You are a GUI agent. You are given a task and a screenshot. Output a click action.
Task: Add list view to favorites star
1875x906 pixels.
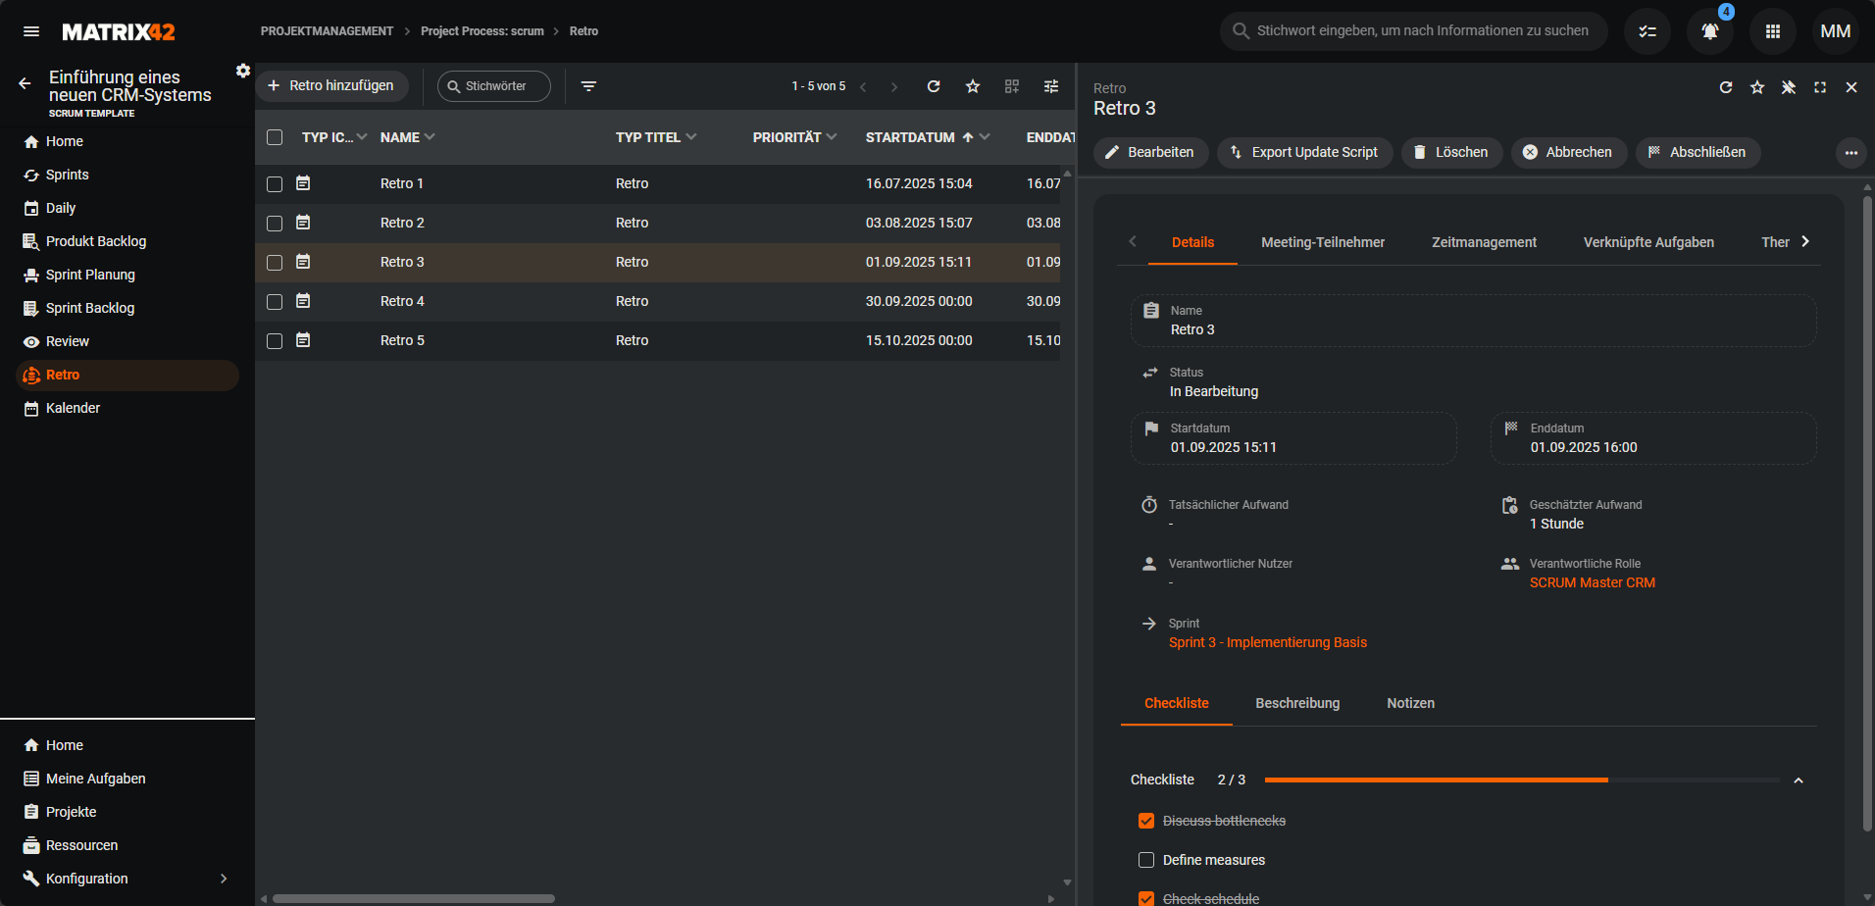click(x=973, y=86)
